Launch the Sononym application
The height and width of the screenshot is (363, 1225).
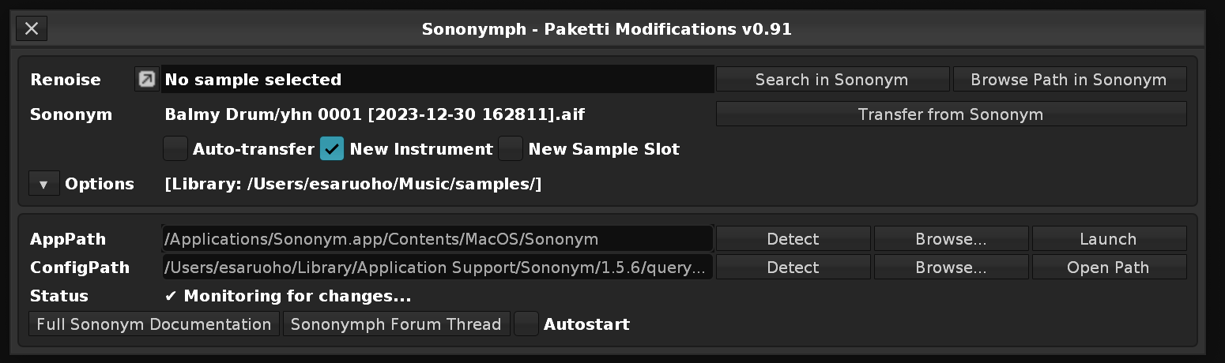tap(1109, 239)
